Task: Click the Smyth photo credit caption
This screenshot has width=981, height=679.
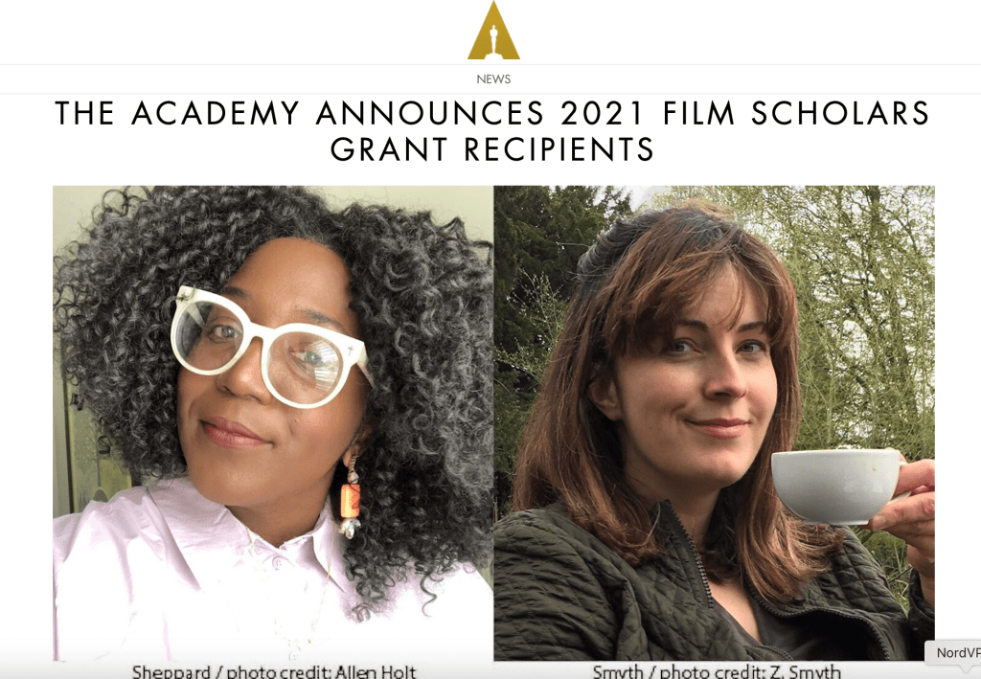Action: tap(717, 672)
